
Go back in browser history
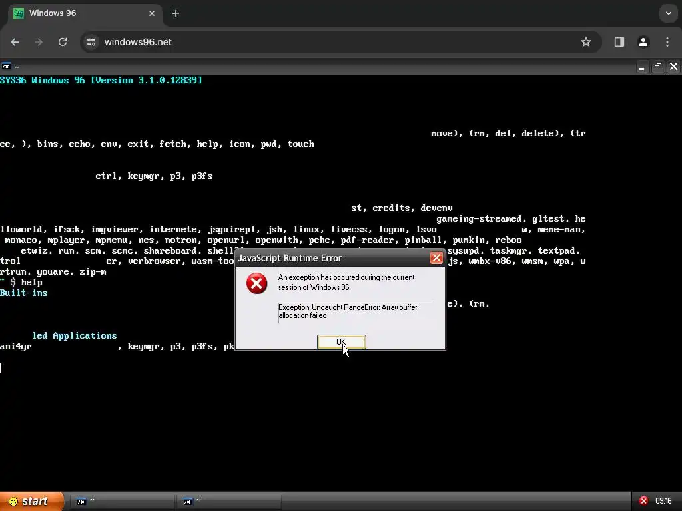pyautogui.click(x=15, y=42)
